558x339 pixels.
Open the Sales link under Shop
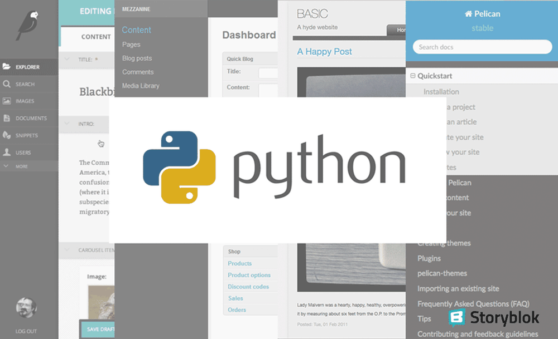pyautogui.click(x=235, y=298)
